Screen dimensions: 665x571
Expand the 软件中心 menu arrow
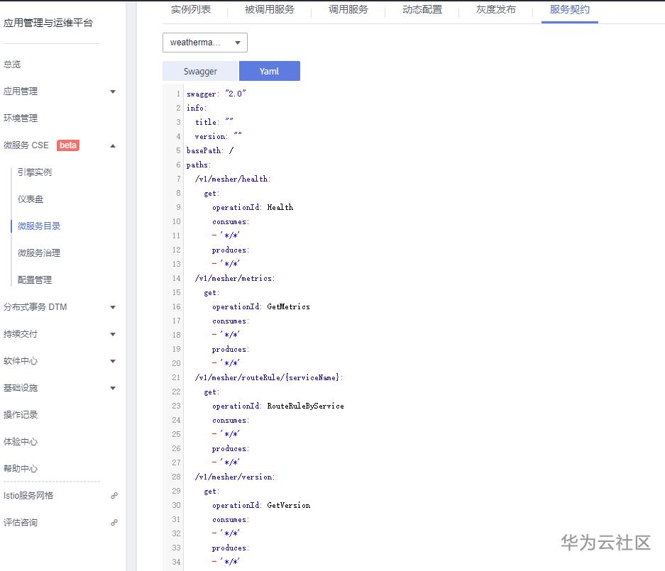[x=113, y=361]
